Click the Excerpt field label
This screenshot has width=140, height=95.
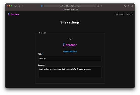tap(41, 65)
